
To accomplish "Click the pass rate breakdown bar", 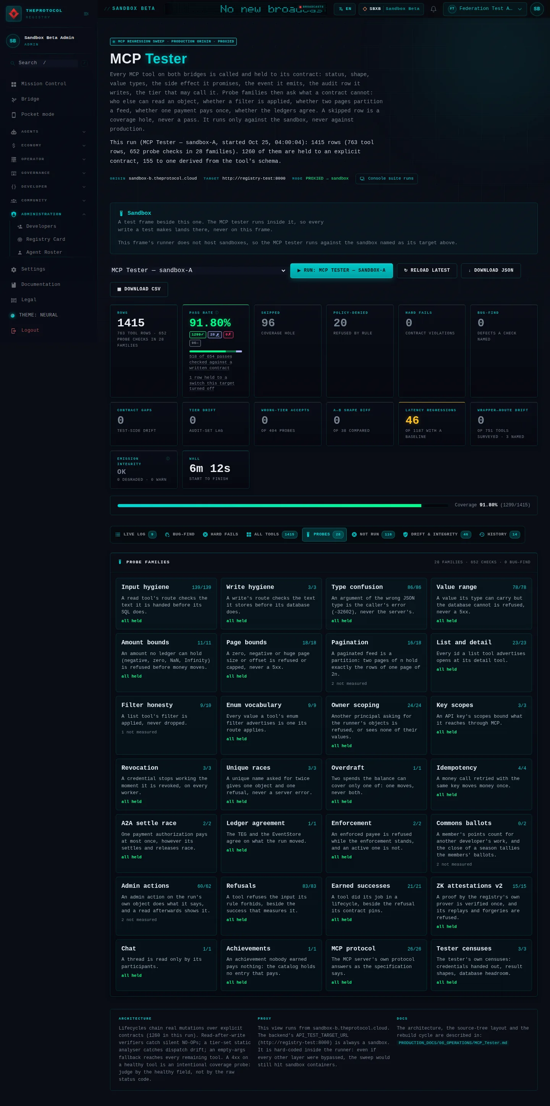I will (x=215, y=351).
